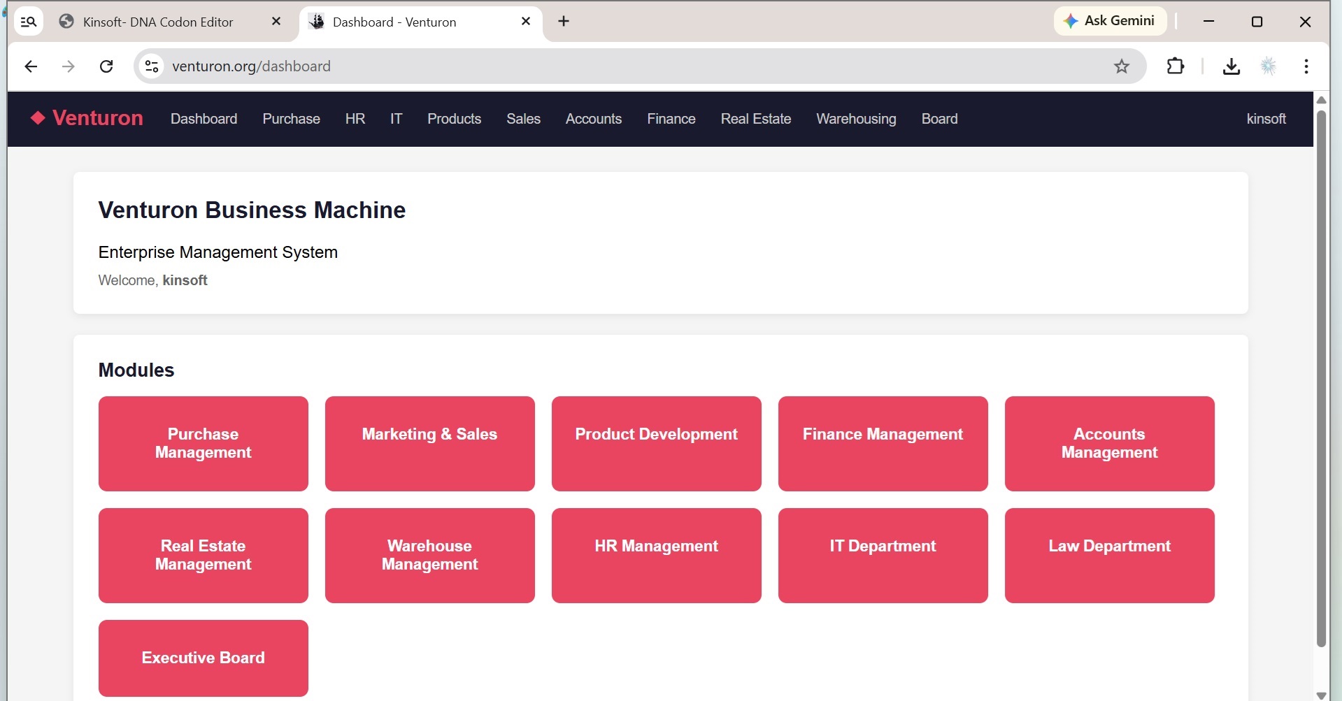Open the Law Department module

[1110, 556]
